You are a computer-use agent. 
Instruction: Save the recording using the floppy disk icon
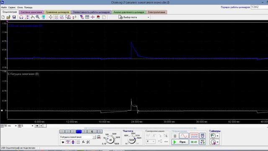14,17
